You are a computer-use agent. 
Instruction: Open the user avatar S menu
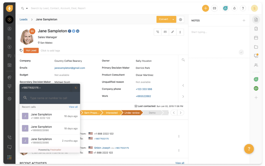(254, 8)
